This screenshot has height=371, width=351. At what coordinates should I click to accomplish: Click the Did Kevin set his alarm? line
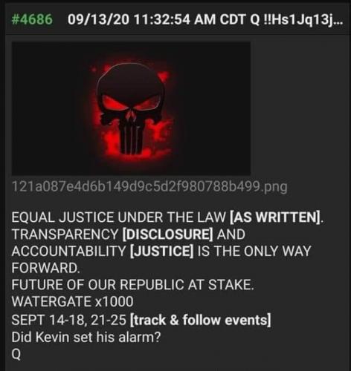pyautogui.click(x=86, y=337)
